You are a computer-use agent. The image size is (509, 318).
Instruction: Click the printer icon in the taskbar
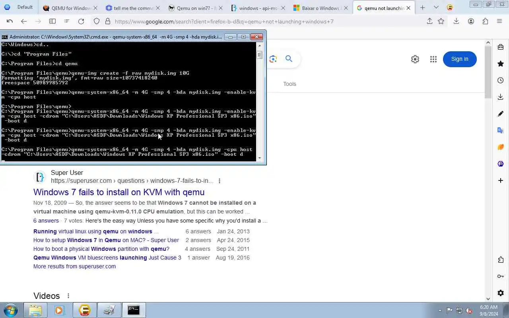pyautogui.click(x=109, y=310)
